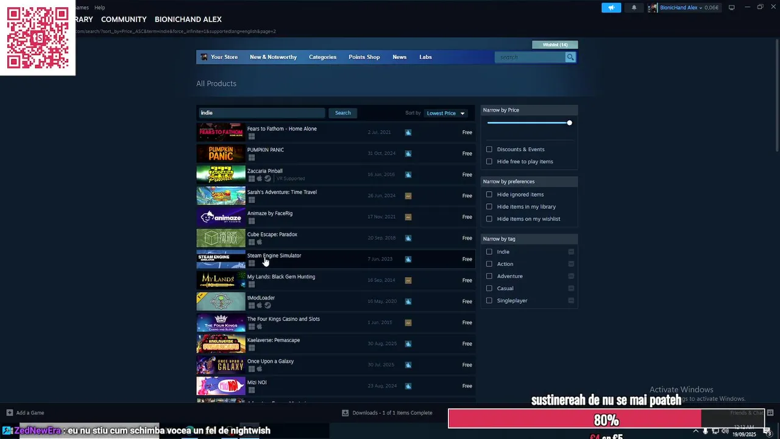Click the Add a Game plus icon
Viewport: 780px width, 439px height.
coord(9,413)
